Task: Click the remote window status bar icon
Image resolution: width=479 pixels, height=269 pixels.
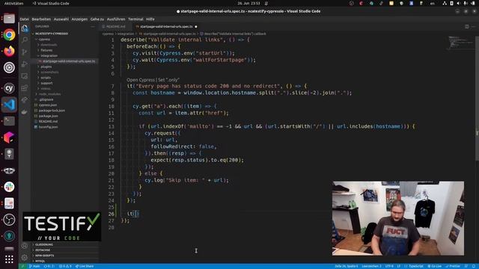Action: pos(22,266)
